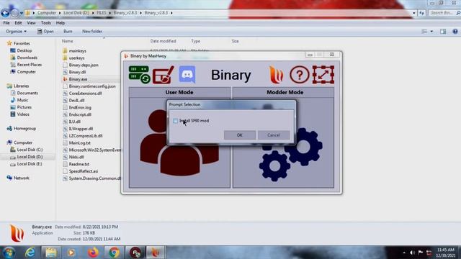Toggle the preview pane icon

pos(443,32)
